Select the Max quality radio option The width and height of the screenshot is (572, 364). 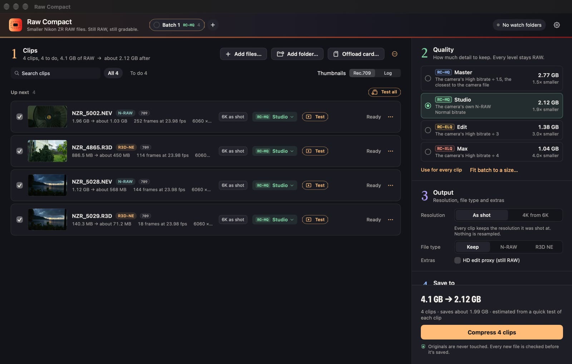(x=428, y=152)
